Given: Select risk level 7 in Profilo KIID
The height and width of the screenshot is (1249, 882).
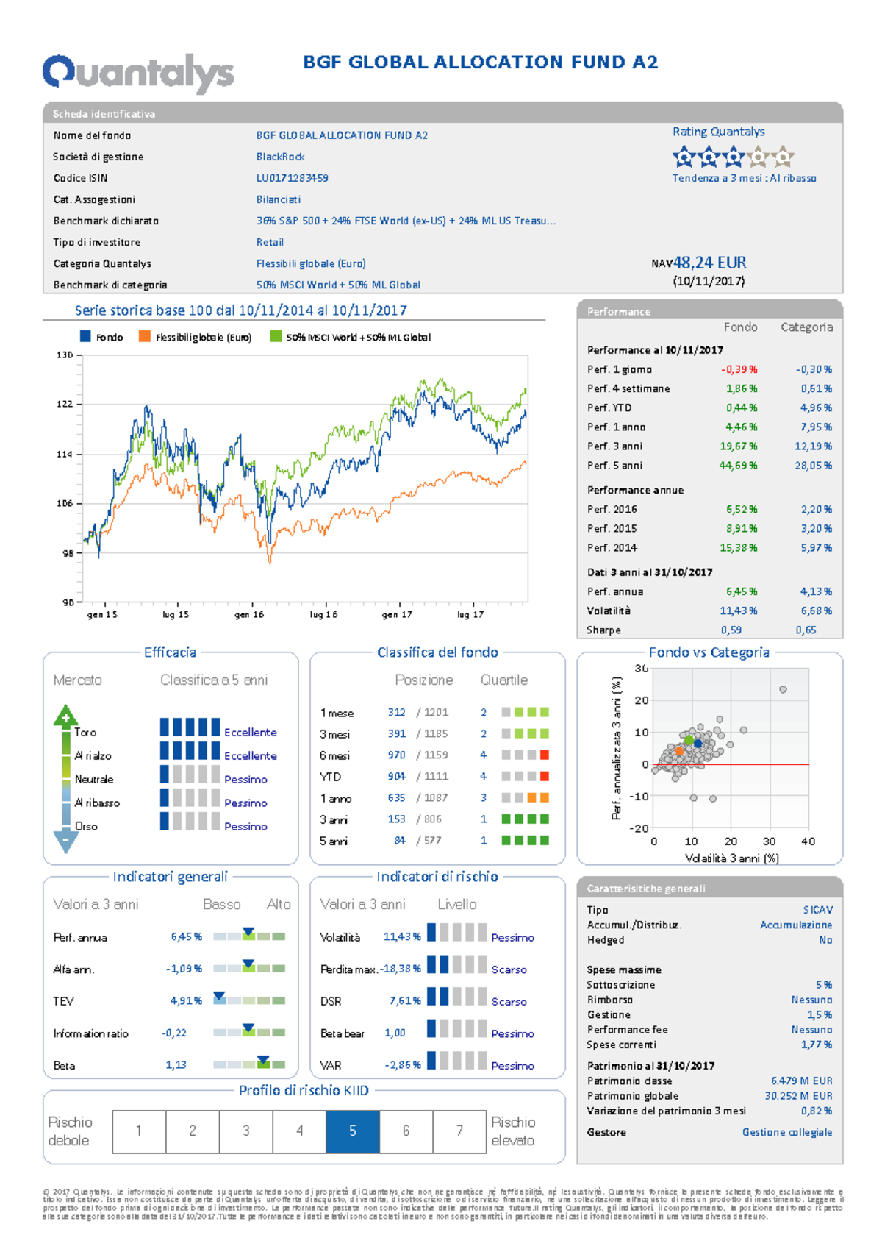Looking at the screenshot, I should 459,1131.
